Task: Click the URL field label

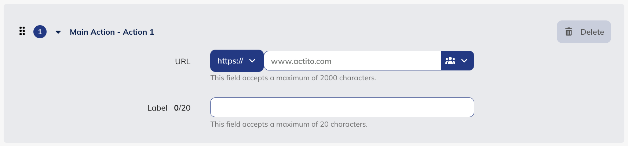Action: tap(183, 62)
